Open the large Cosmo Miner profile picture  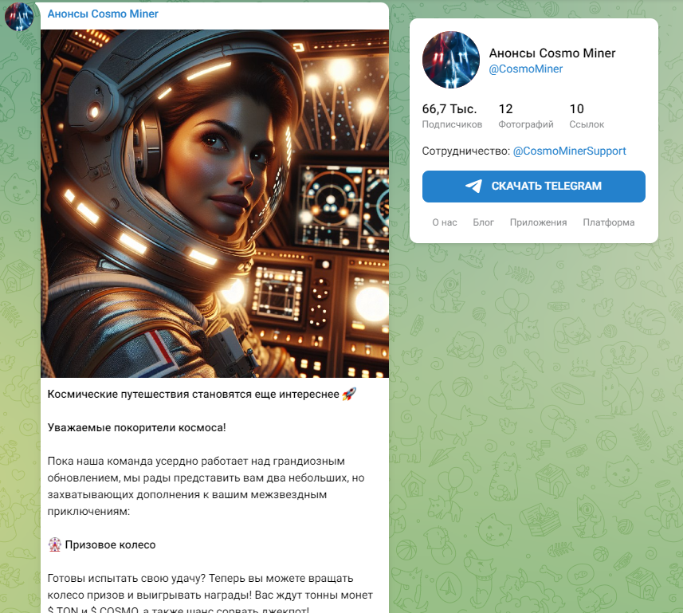451,60
